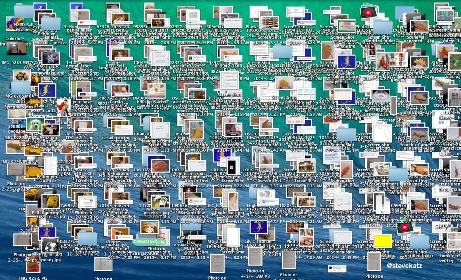This screenshot has height=280, width=461.
Task: Select the pesebrea.jpg cartoon farm family thumbnail
Action: click(160, 202)
